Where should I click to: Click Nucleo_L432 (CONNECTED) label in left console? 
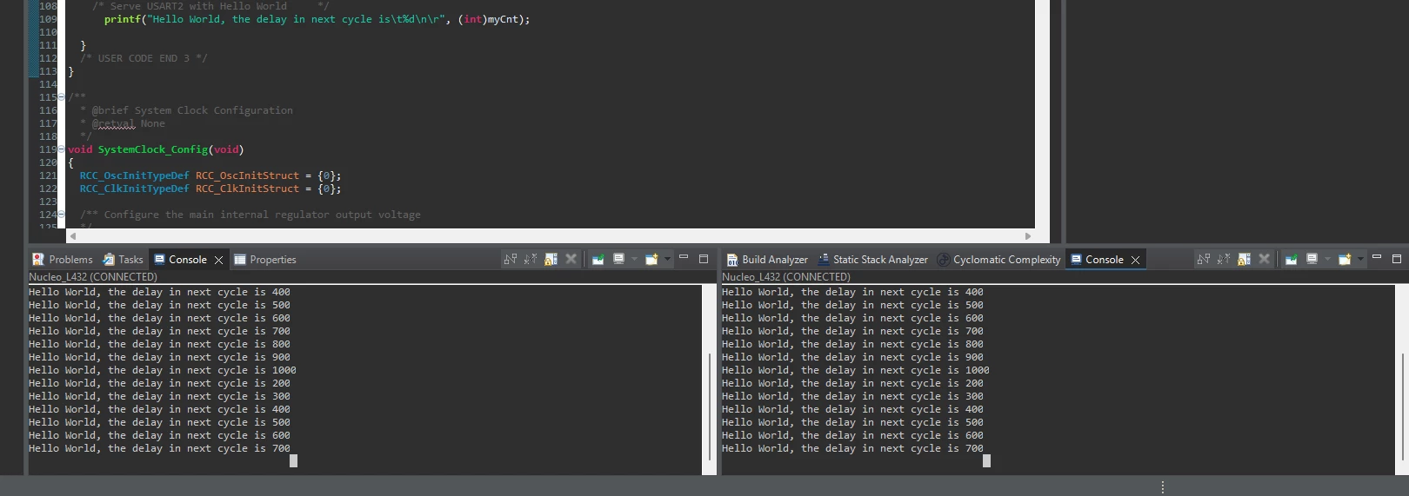[93, 277]
